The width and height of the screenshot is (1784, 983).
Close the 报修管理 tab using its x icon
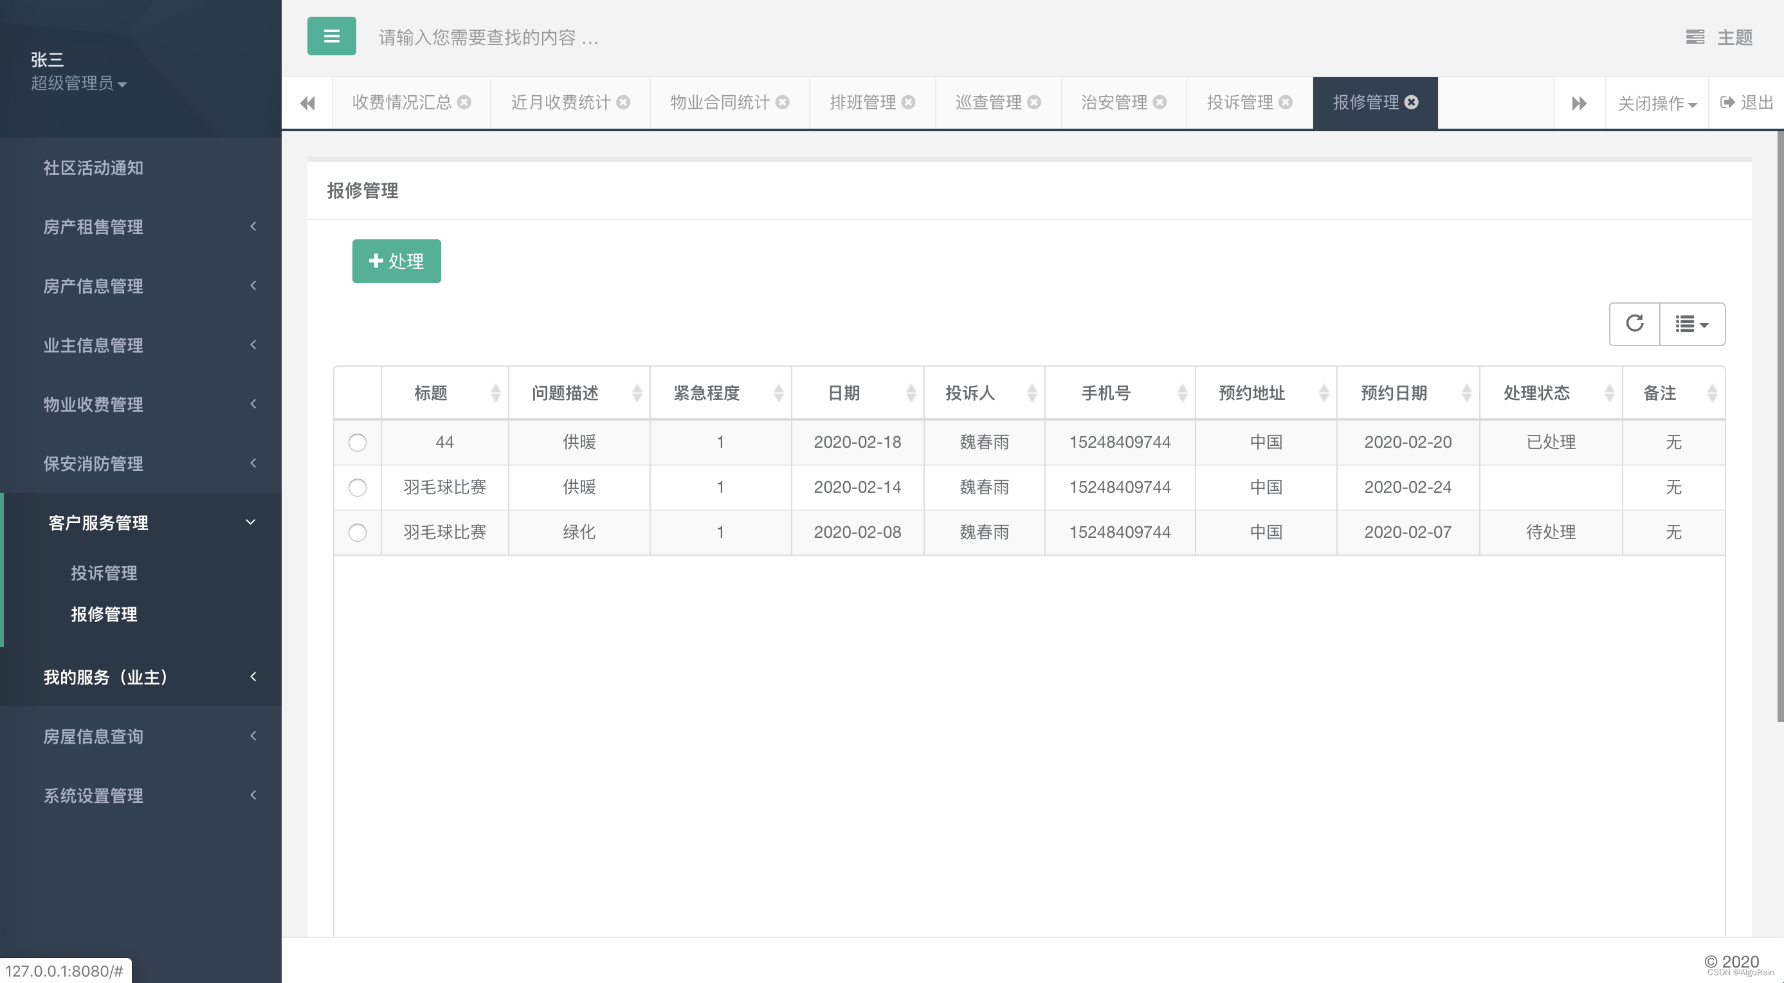pyautogui.click(x=1412, y=102)
